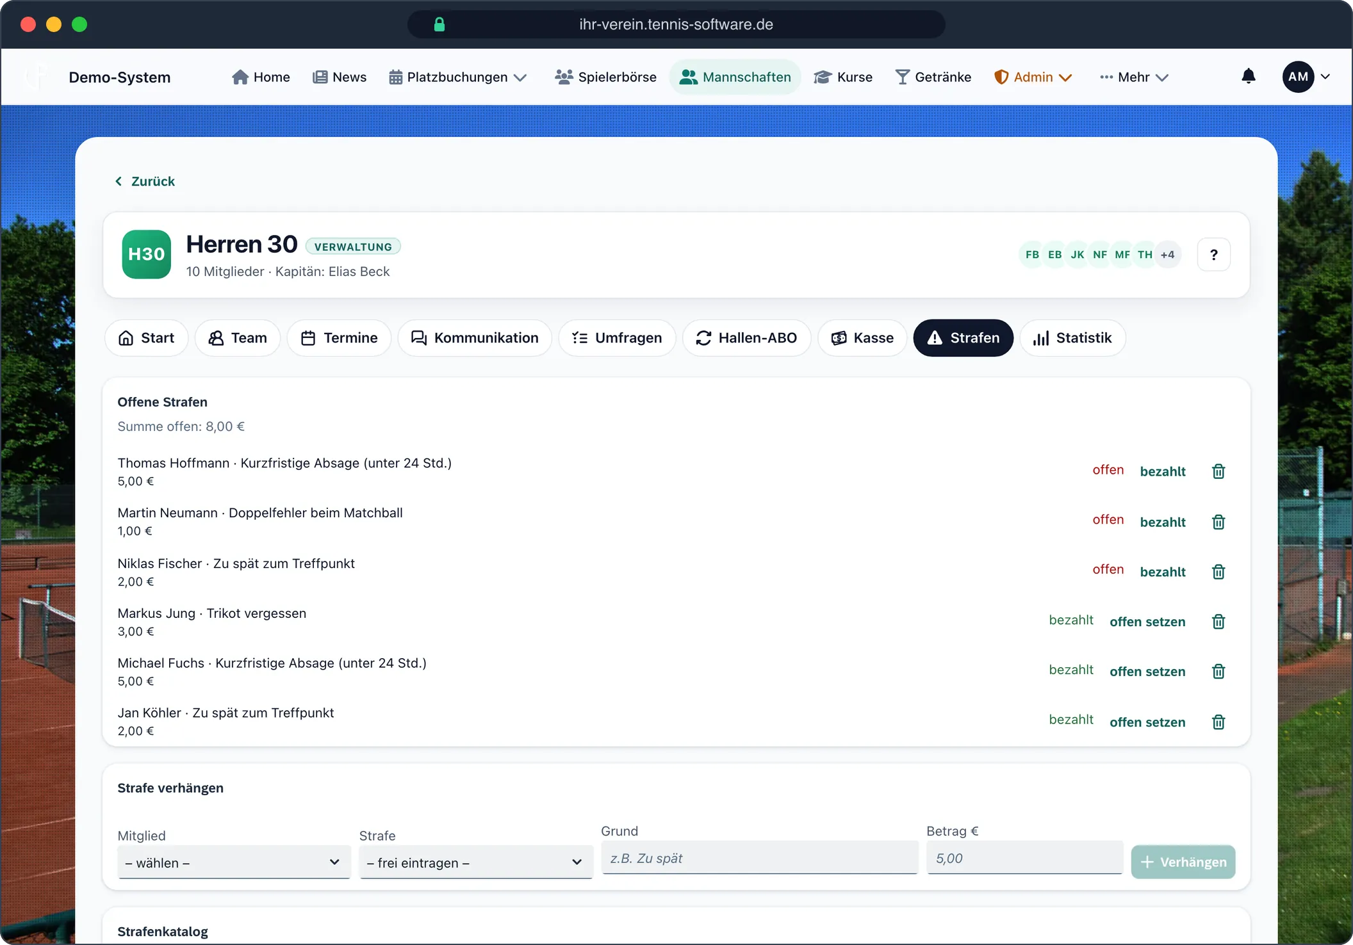This screenshot has width=1353, height=945.
Task: Mark Niklas Fischer's penalty as bezahlt
Action: click(1163, 572)
